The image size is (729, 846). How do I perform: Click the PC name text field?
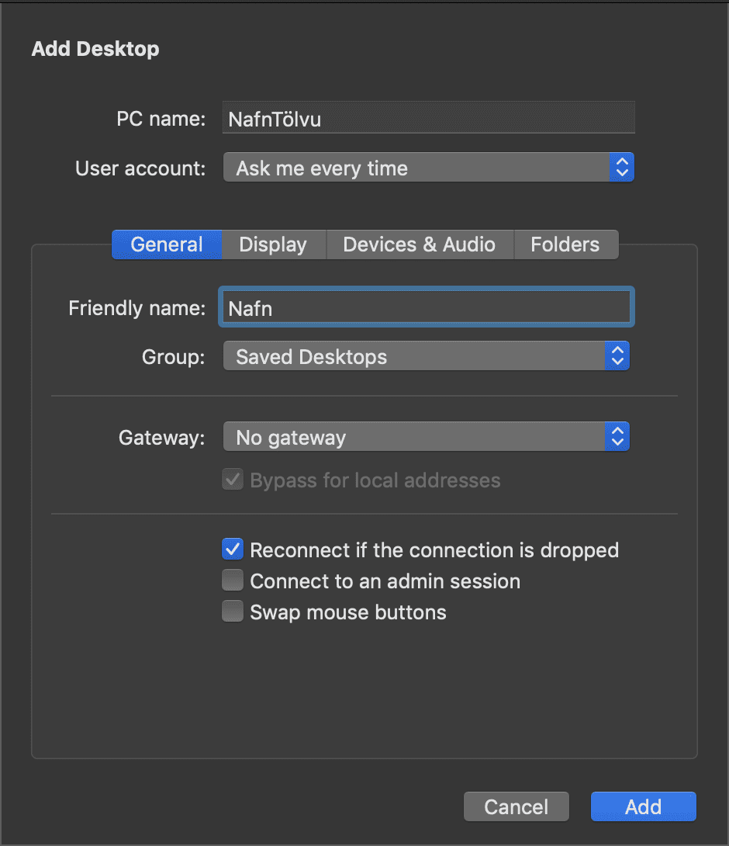click(428, 118)
